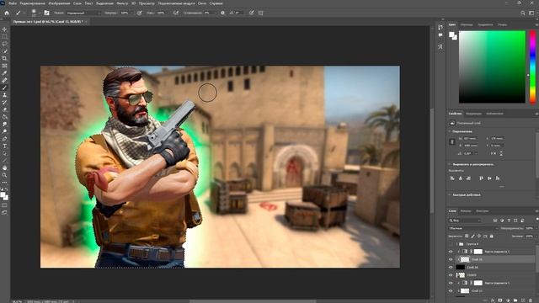Flip horizontally in Properties panel
The width and height of the screenshot is (539, 303).
[494, 153]
